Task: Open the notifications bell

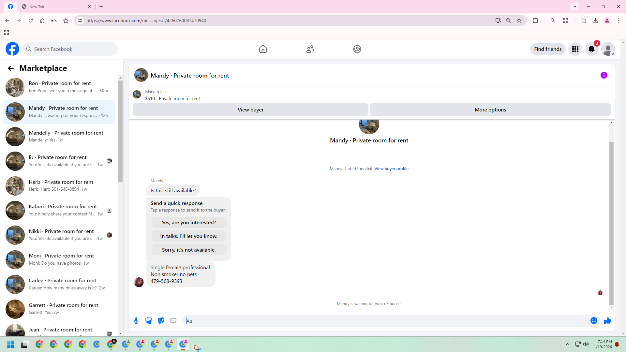Action: point(591,49)
